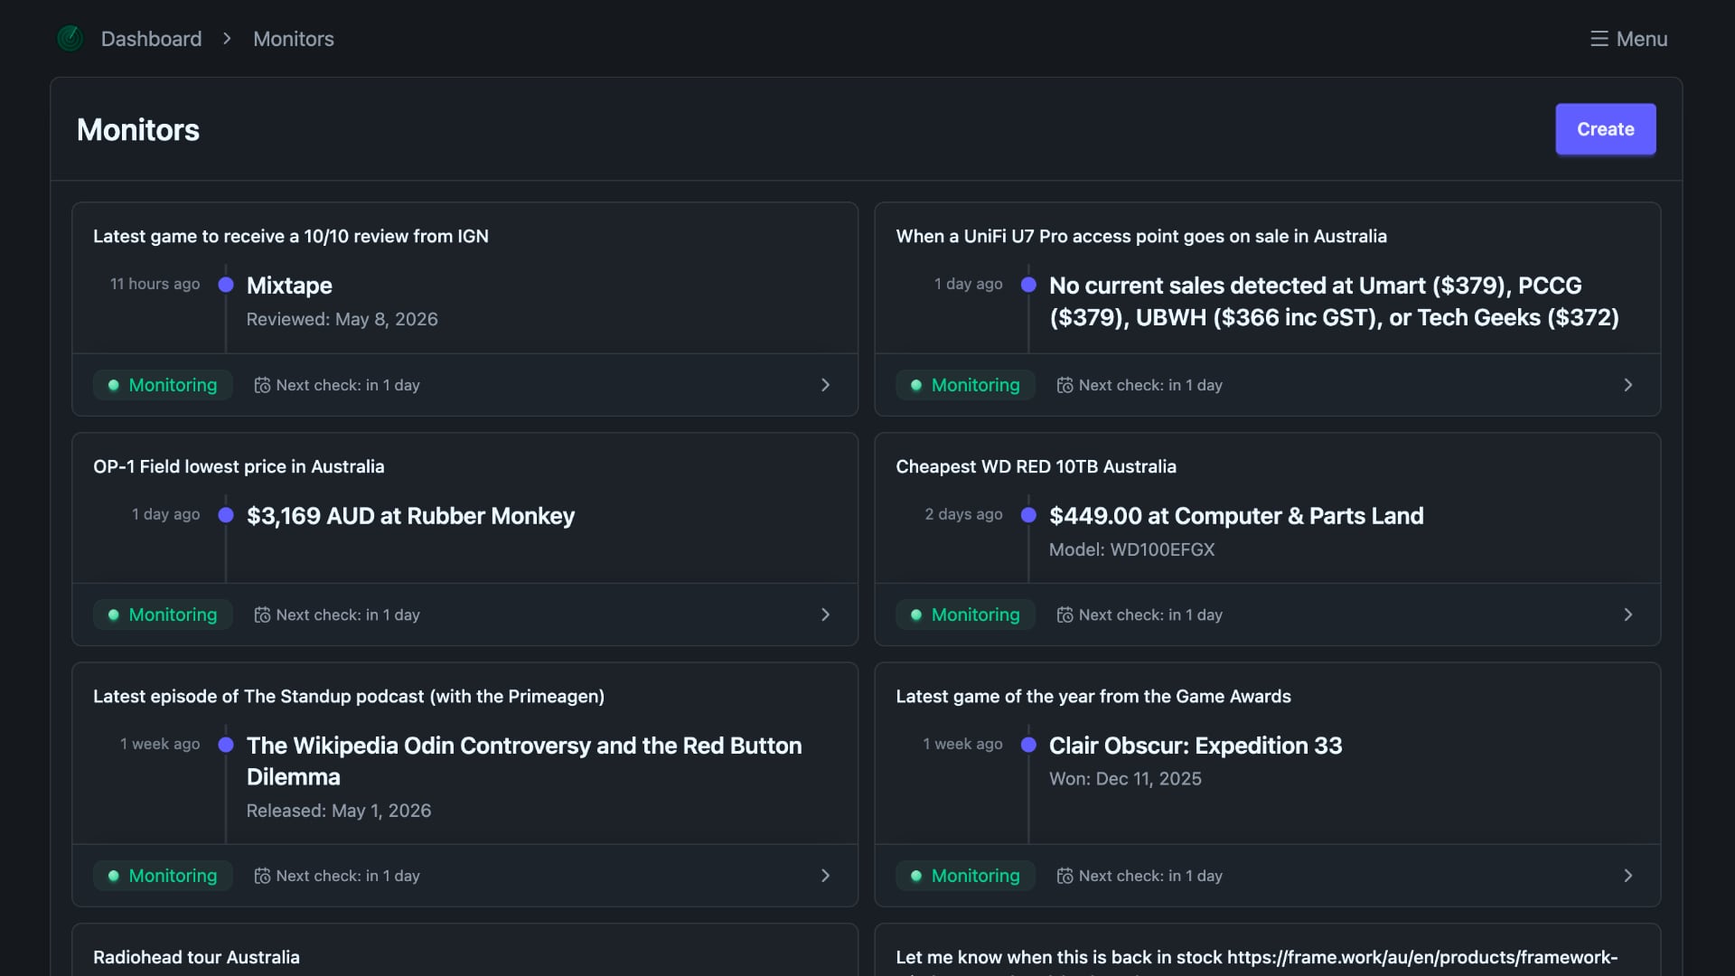
Task: Click the calendar clock icon on Game Awards card
Action: point(1064,876)
